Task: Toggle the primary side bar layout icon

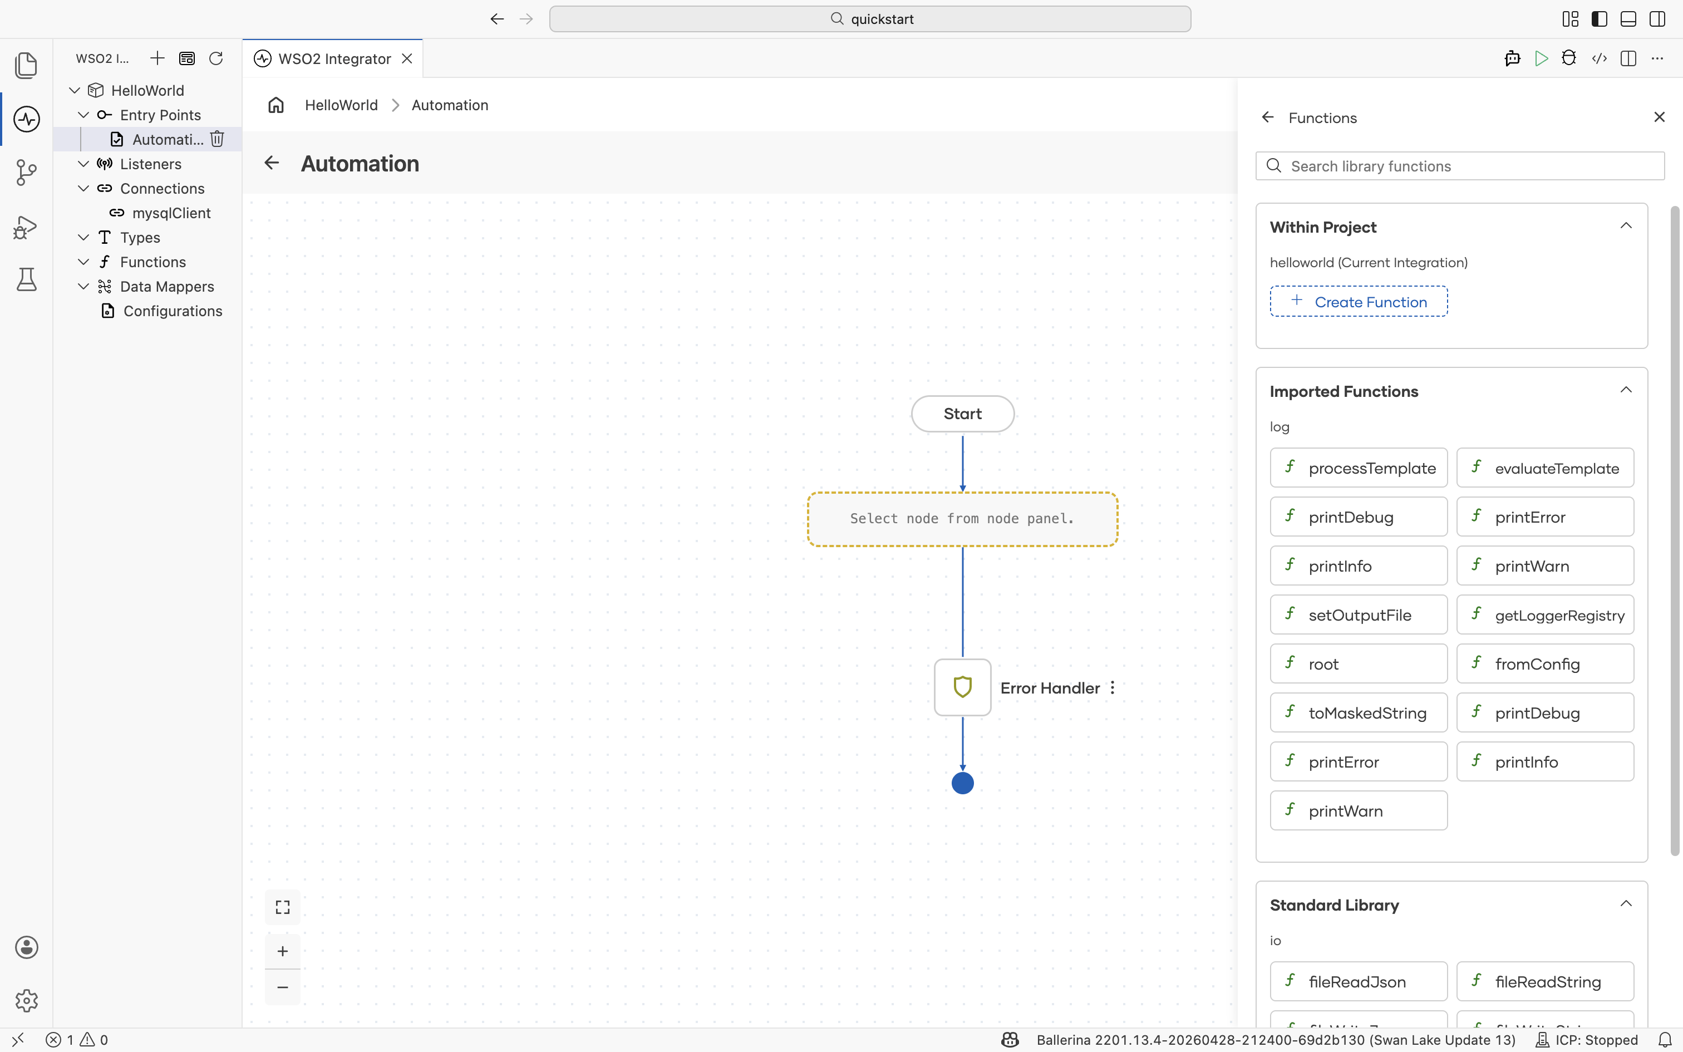Action: [x=1600, y=19]
